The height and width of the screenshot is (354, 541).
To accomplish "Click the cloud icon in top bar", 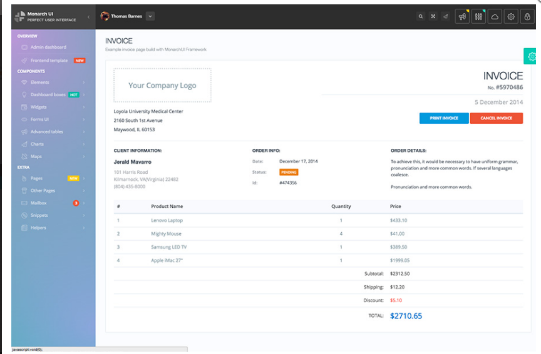I will tap(495, 17).
